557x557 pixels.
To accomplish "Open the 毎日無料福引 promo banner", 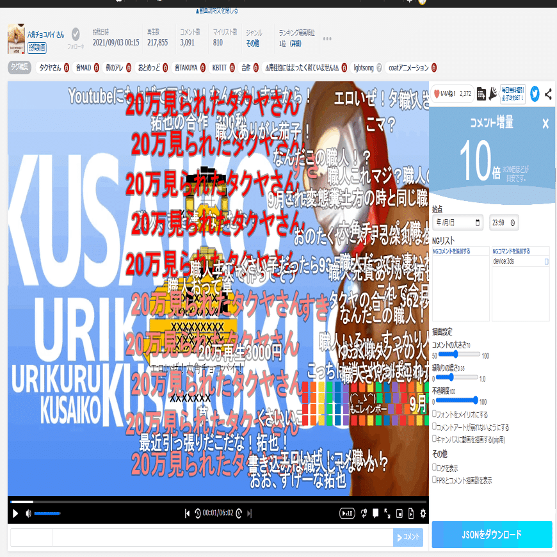I will [x=512, y=93].
